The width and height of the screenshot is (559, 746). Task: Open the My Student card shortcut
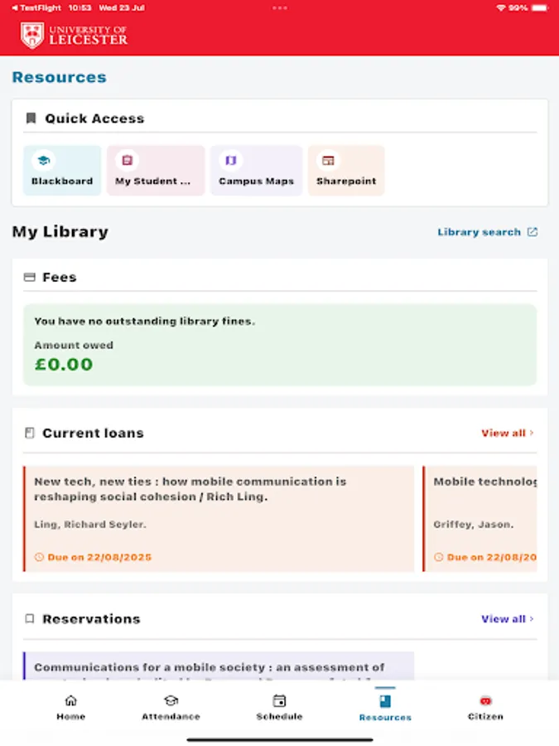pos(155,170)
